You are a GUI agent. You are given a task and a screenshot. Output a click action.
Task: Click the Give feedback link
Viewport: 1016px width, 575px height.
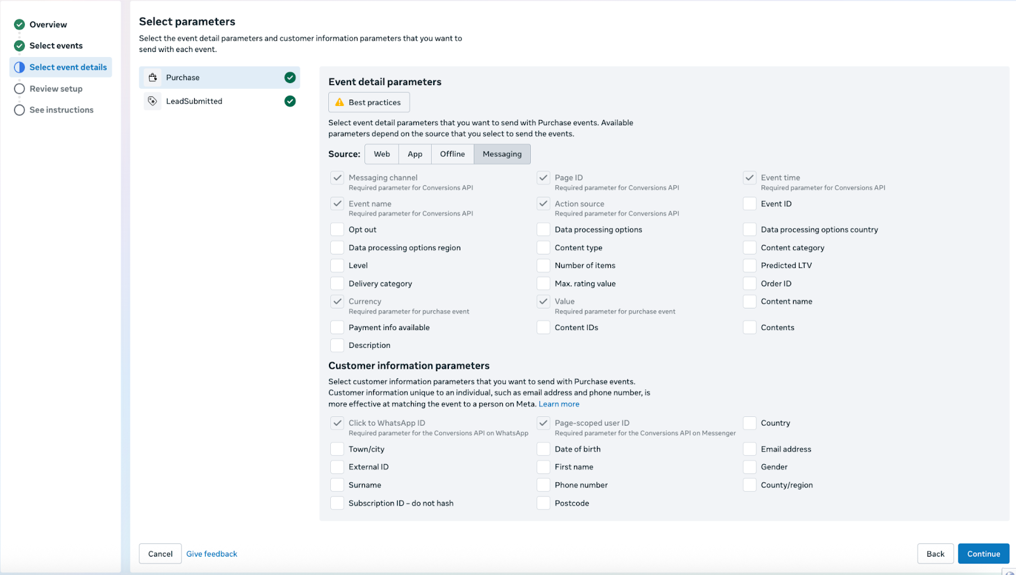pos(211,554)
